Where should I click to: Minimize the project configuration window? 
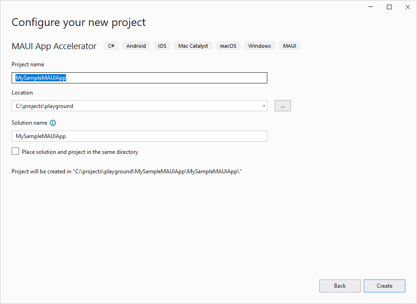[371, 7]
